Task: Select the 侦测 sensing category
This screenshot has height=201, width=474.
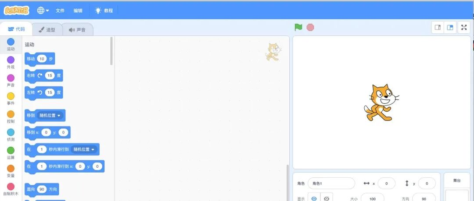Action: point(11,135)
